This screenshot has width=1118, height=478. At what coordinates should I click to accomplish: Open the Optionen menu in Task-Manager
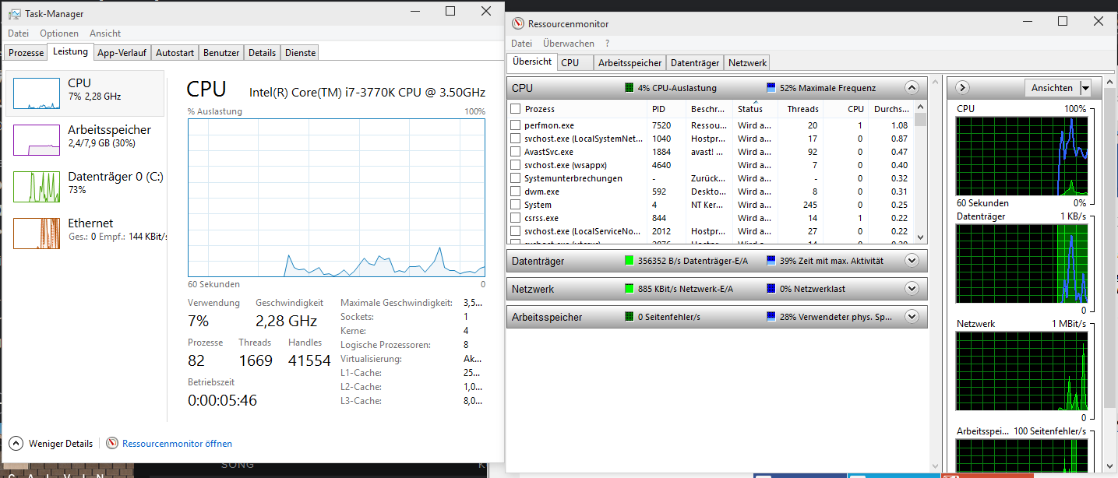[59, 33]
